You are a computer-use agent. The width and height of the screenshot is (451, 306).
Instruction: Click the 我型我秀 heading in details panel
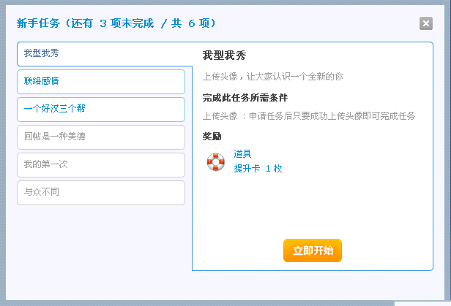coord(224,56)
